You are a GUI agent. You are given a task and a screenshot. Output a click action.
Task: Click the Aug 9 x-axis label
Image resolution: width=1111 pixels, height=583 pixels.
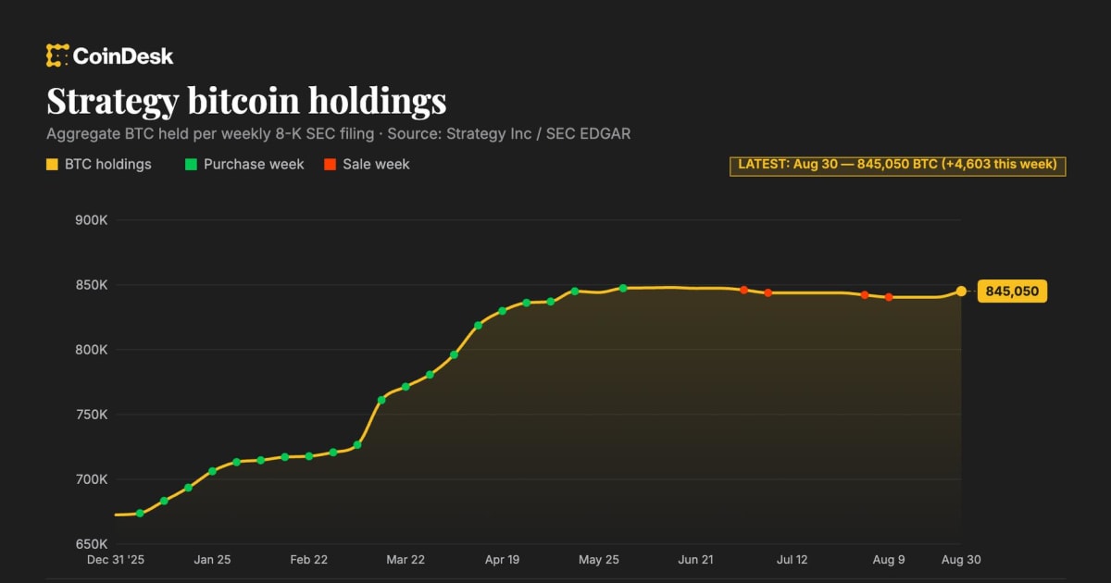(889, 560)
